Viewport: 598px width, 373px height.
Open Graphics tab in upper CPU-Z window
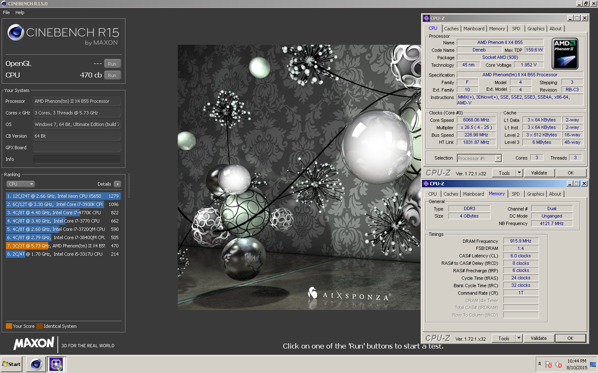click(x=536, y=29)
